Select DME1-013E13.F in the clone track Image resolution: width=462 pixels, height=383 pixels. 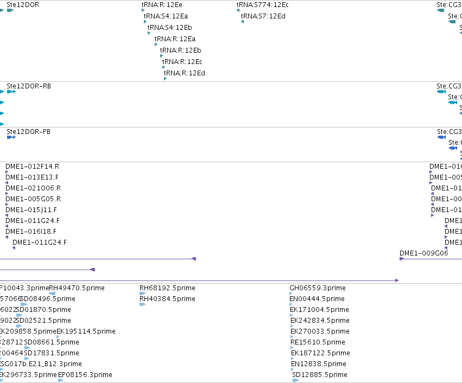pyautogui.click(x=32, y=177)
